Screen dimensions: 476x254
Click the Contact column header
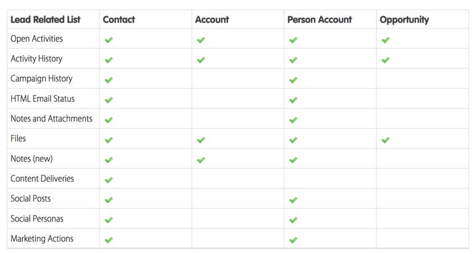(119, 19)
